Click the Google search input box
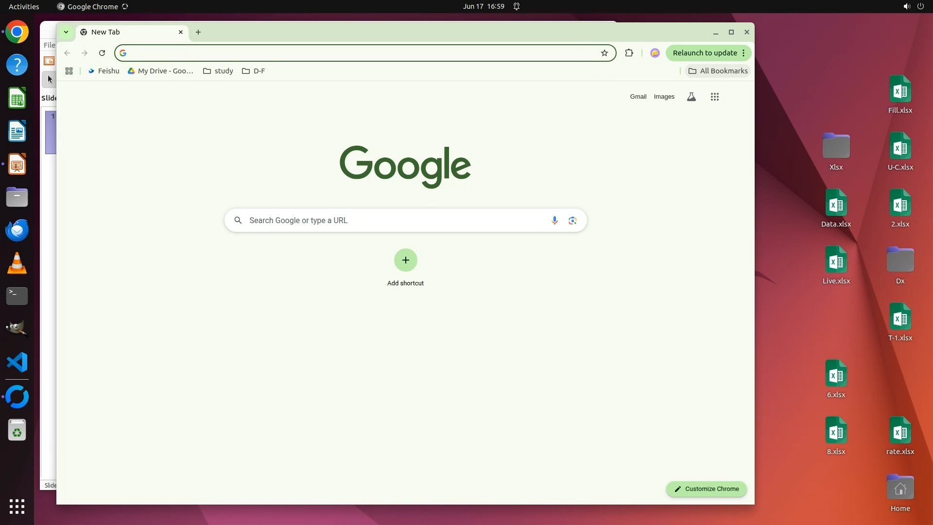This screenshot has width=933, height=525. pos(389,220)
